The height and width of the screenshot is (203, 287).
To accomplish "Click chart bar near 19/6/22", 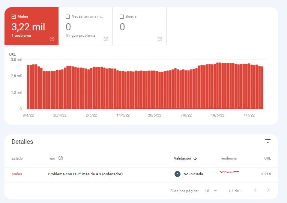I will [x=218, y=86].
